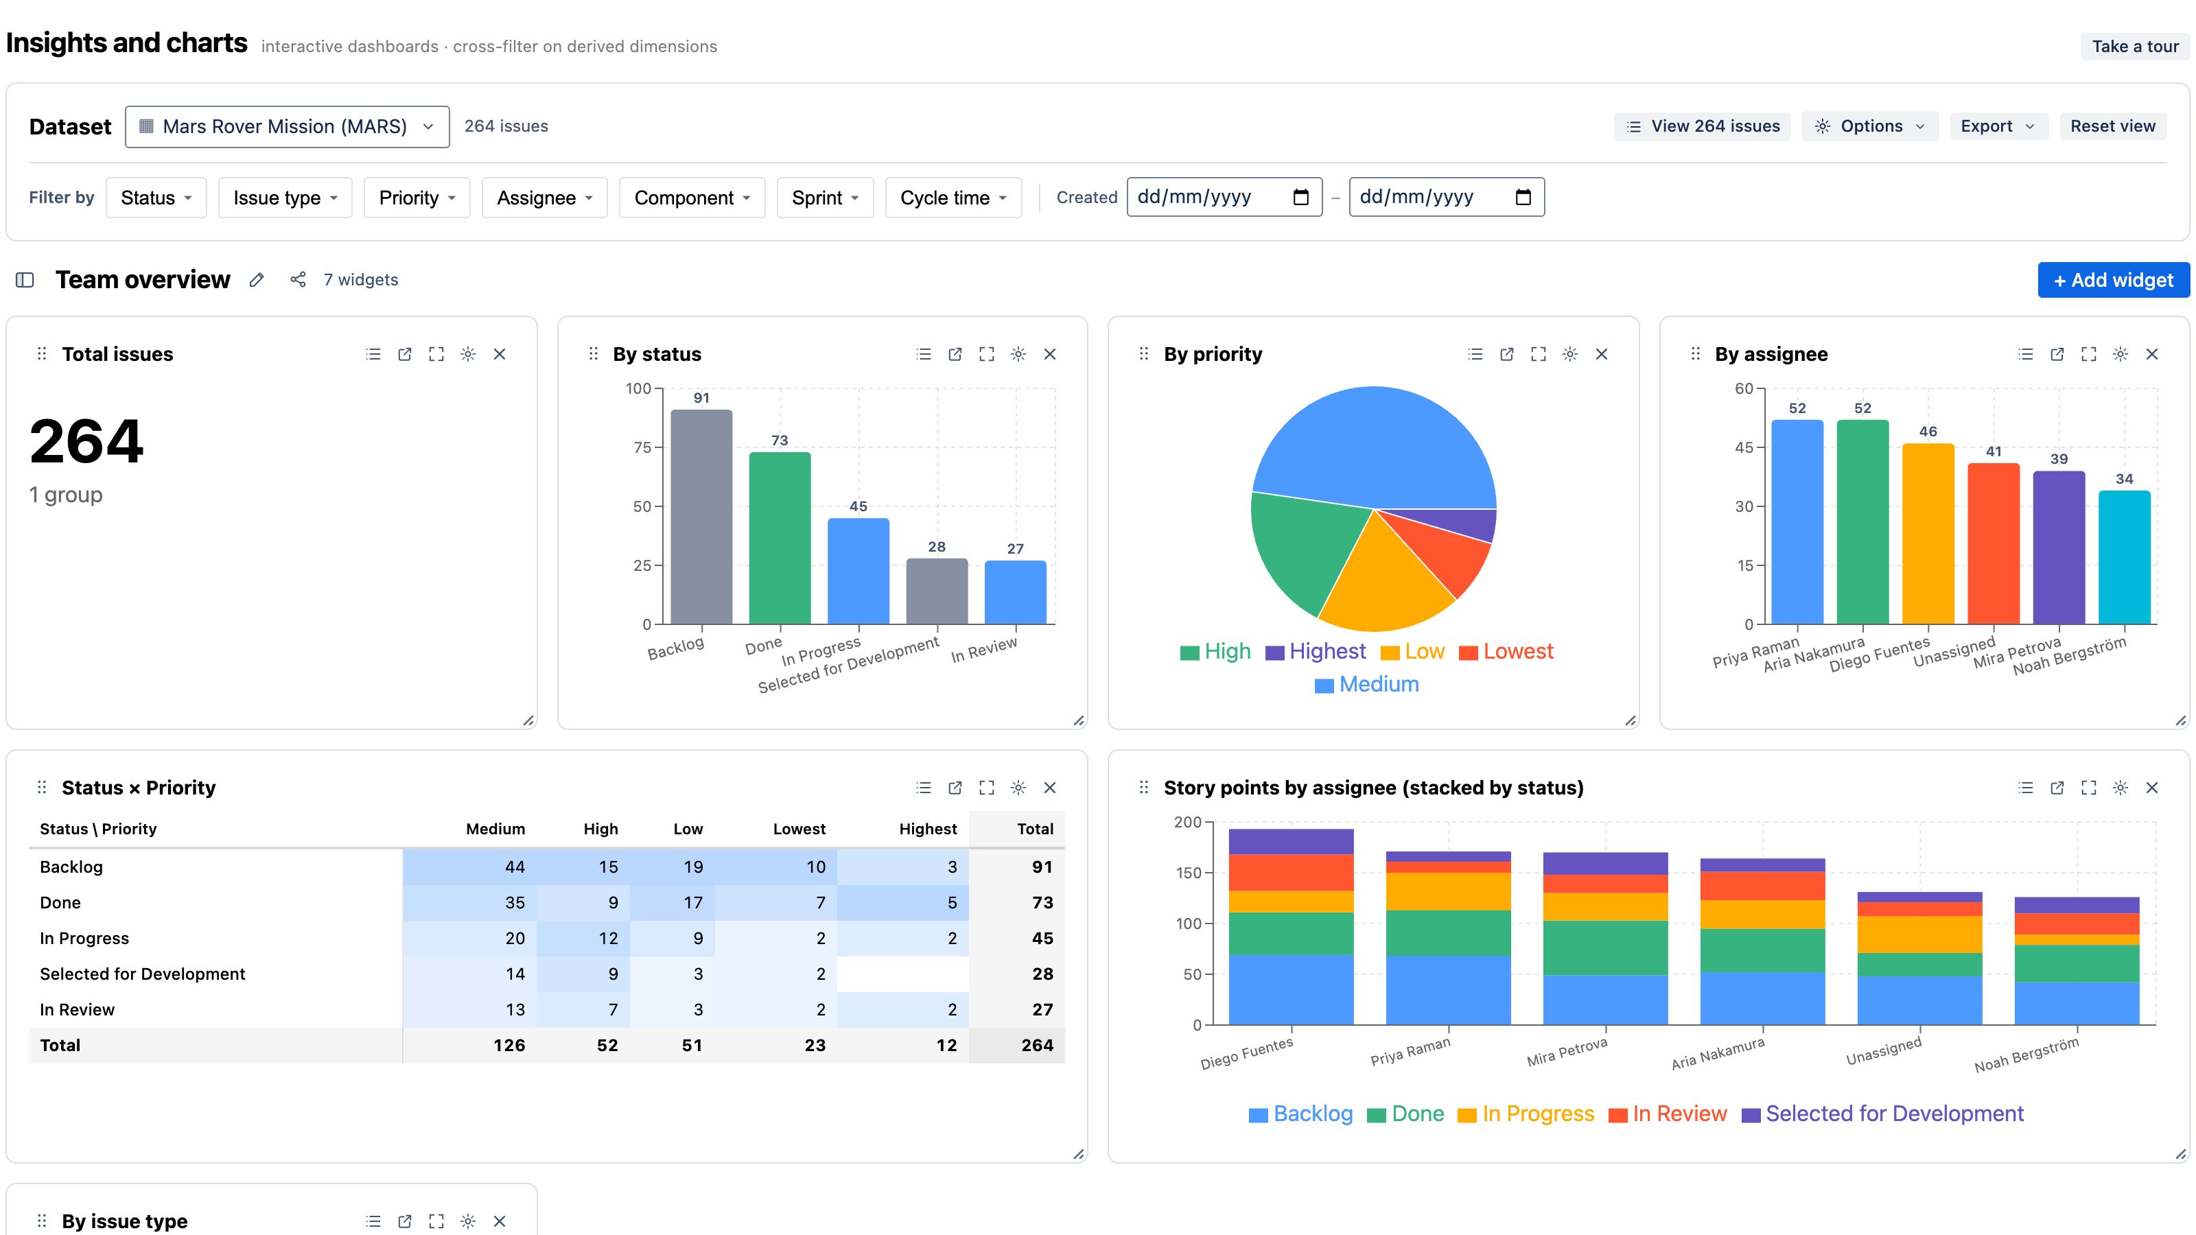Click Backlog Medium cell with value 44

[469, 867]
